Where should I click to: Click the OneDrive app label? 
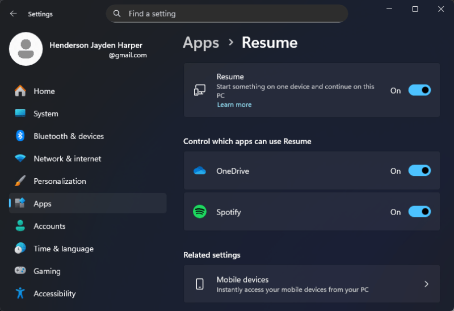pos(233,171)
